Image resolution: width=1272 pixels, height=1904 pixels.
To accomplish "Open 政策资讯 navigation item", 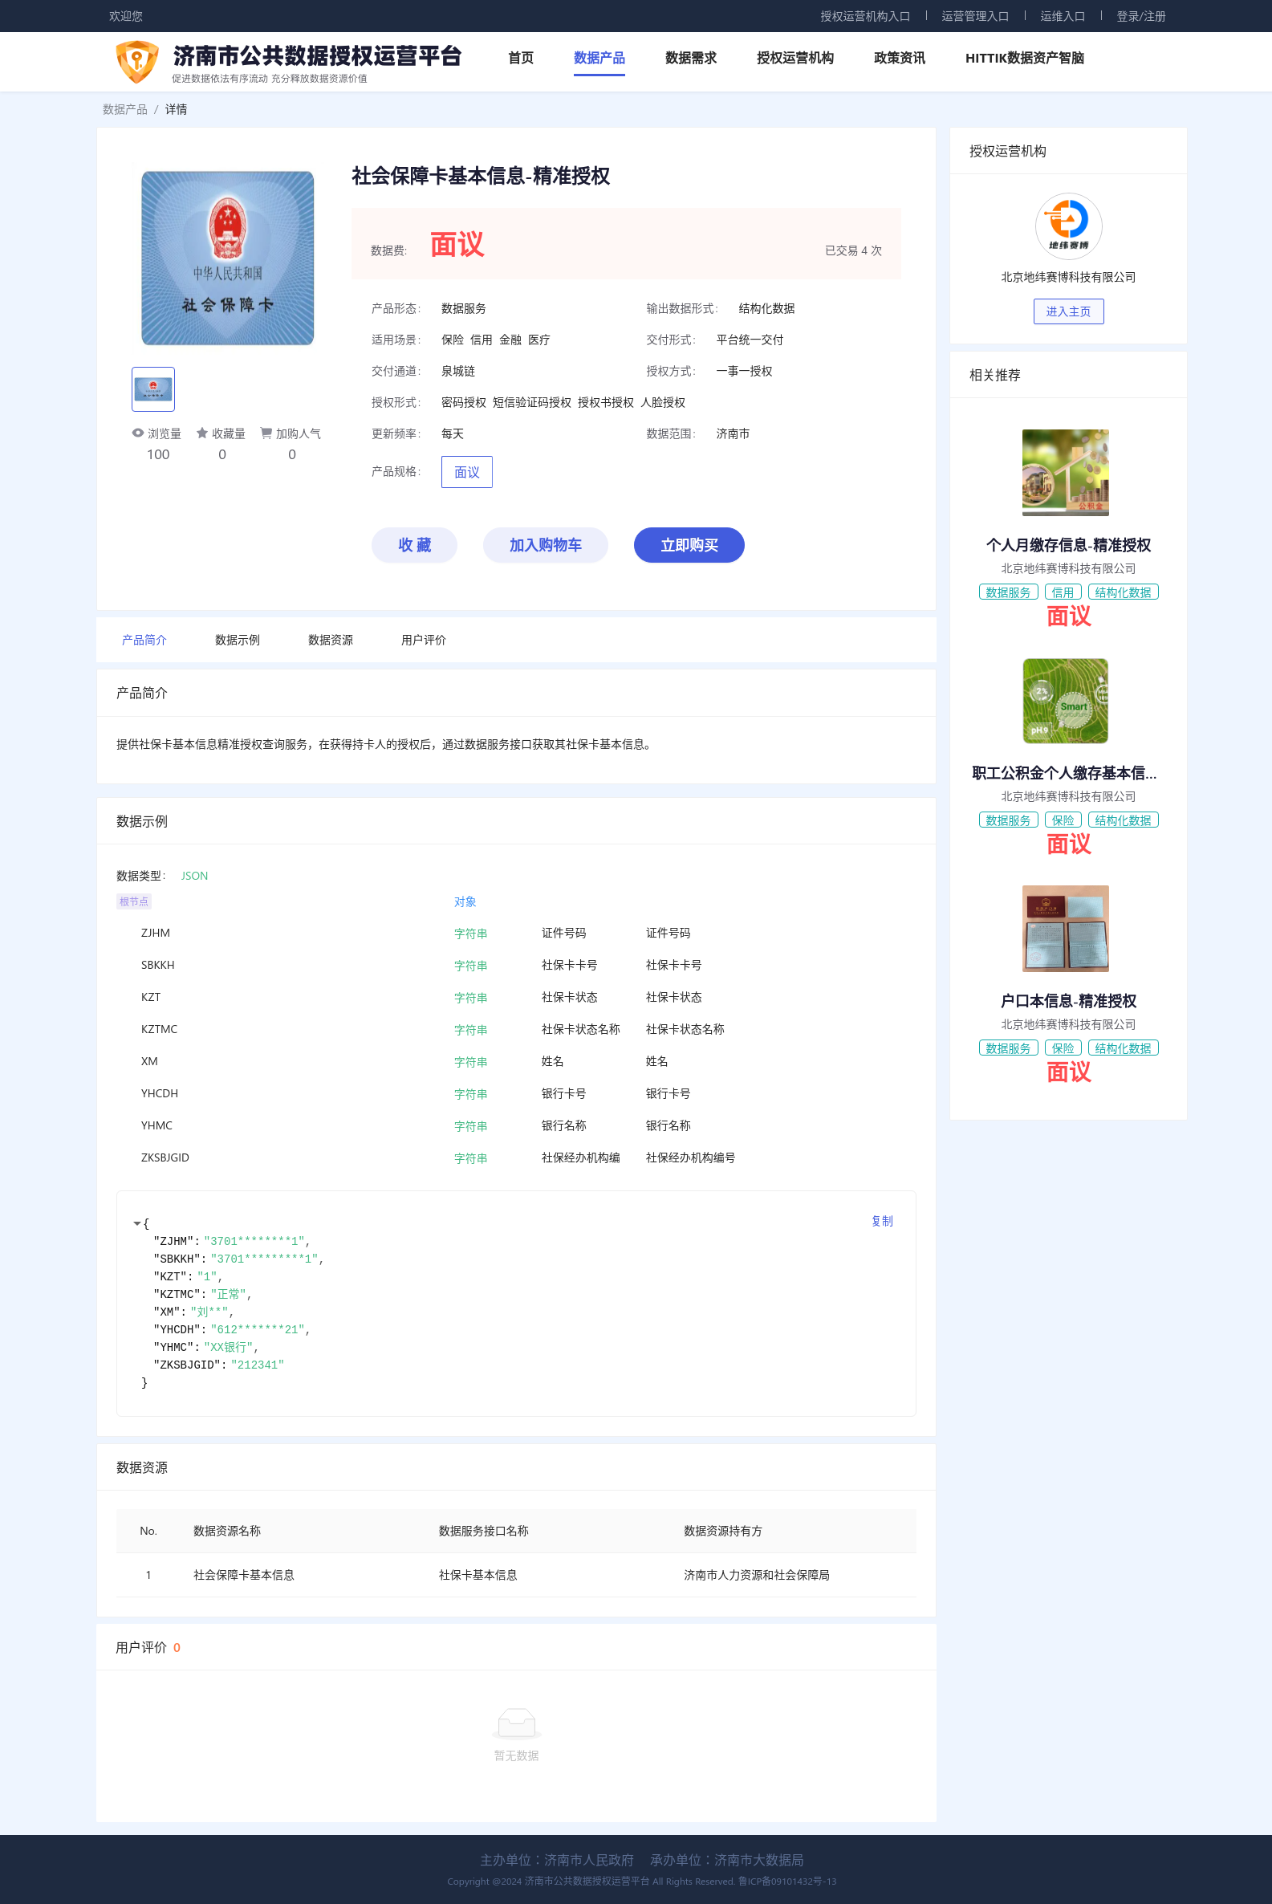I will (899, 58).
